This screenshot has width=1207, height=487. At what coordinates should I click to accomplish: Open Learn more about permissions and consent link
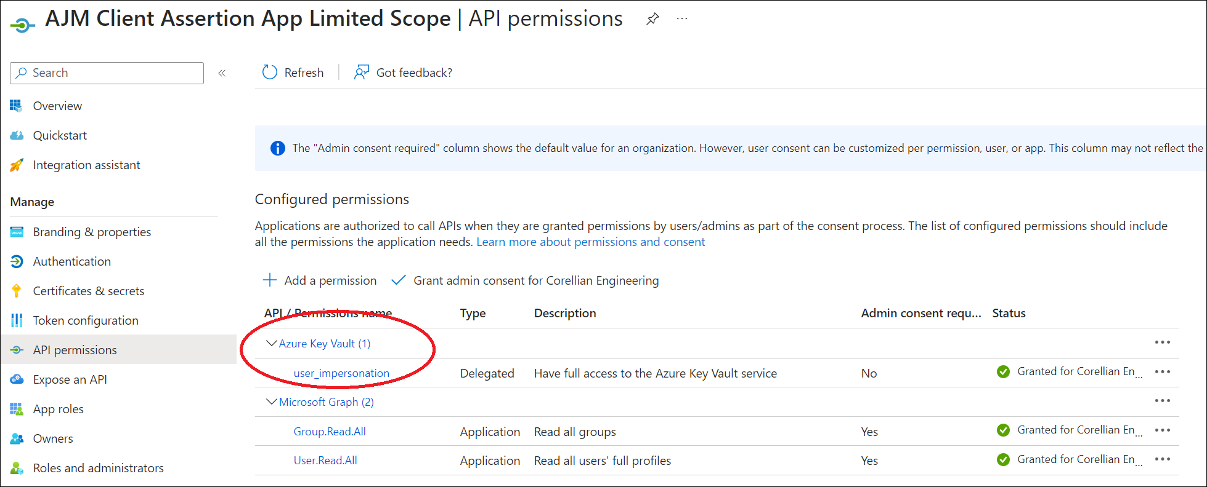(590, 242)
